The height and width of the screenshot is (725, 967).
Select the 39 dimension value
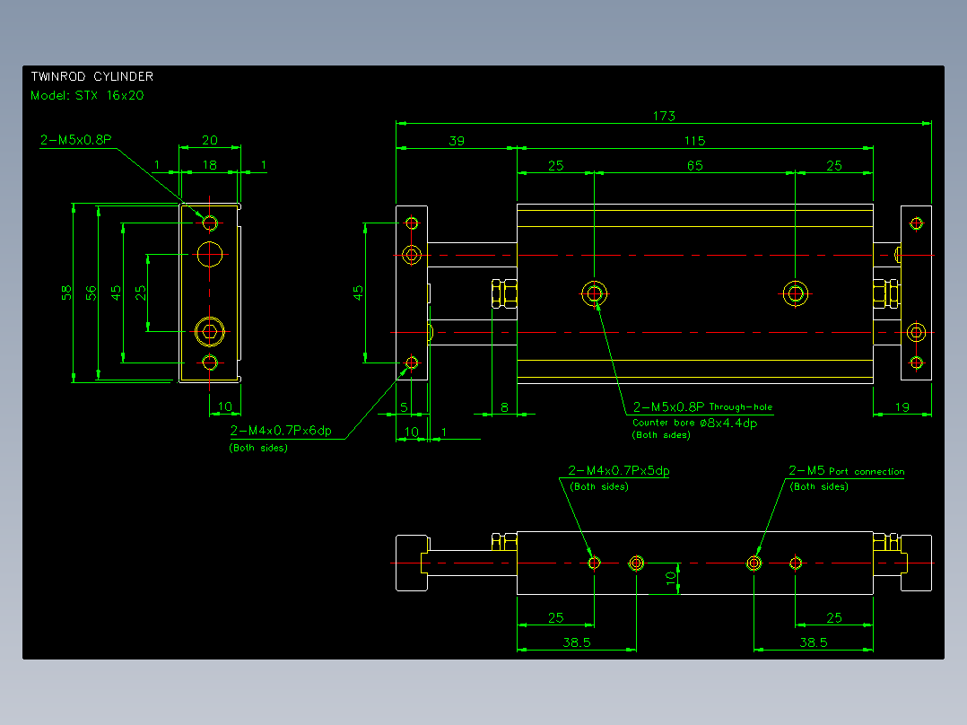(457, 141)
